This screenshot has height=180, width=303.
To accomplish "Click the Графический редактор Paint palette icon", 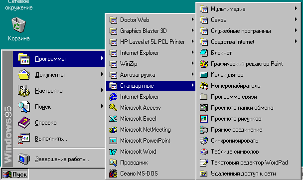I will click(x=204, y=64).
